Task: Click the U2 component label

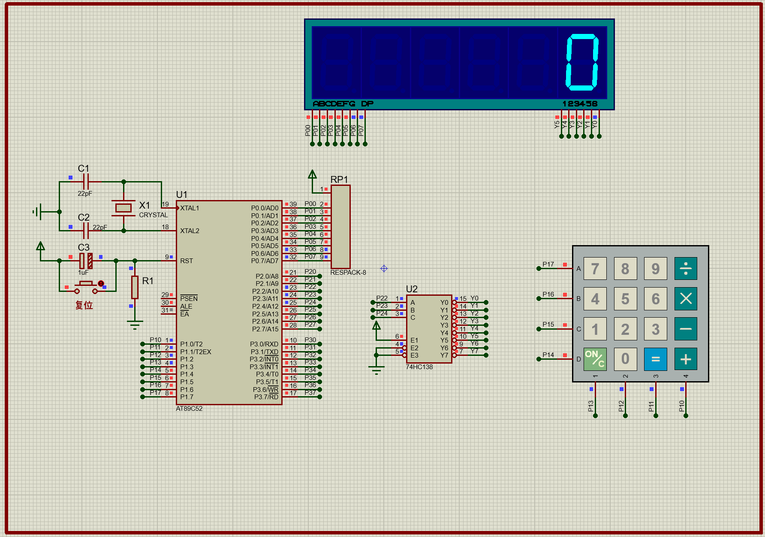Action: 412,289
